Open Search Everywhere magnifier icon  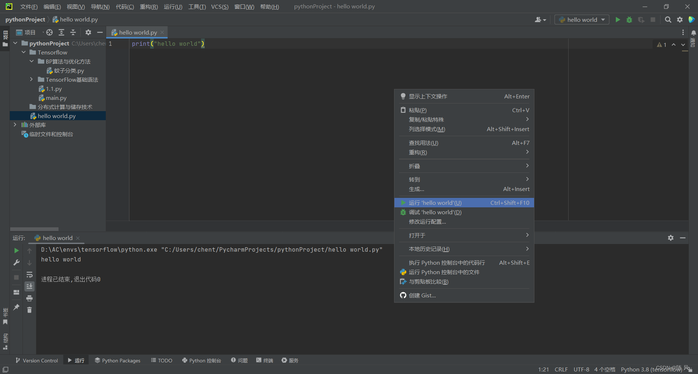click(x=668, y=20)
